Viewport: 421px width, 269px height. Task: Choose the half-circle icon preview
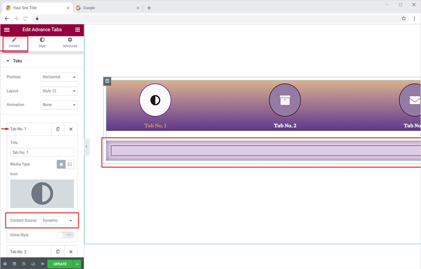pyautogui.click(x=42, y=194)
